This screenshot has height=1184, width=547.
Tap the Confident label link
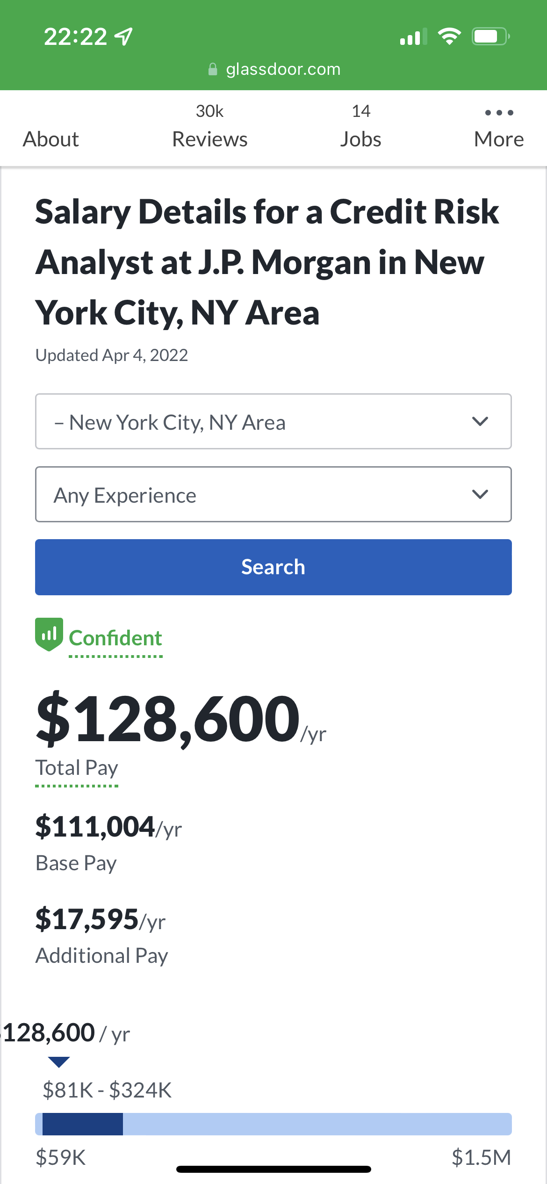(x=115, y=638)
